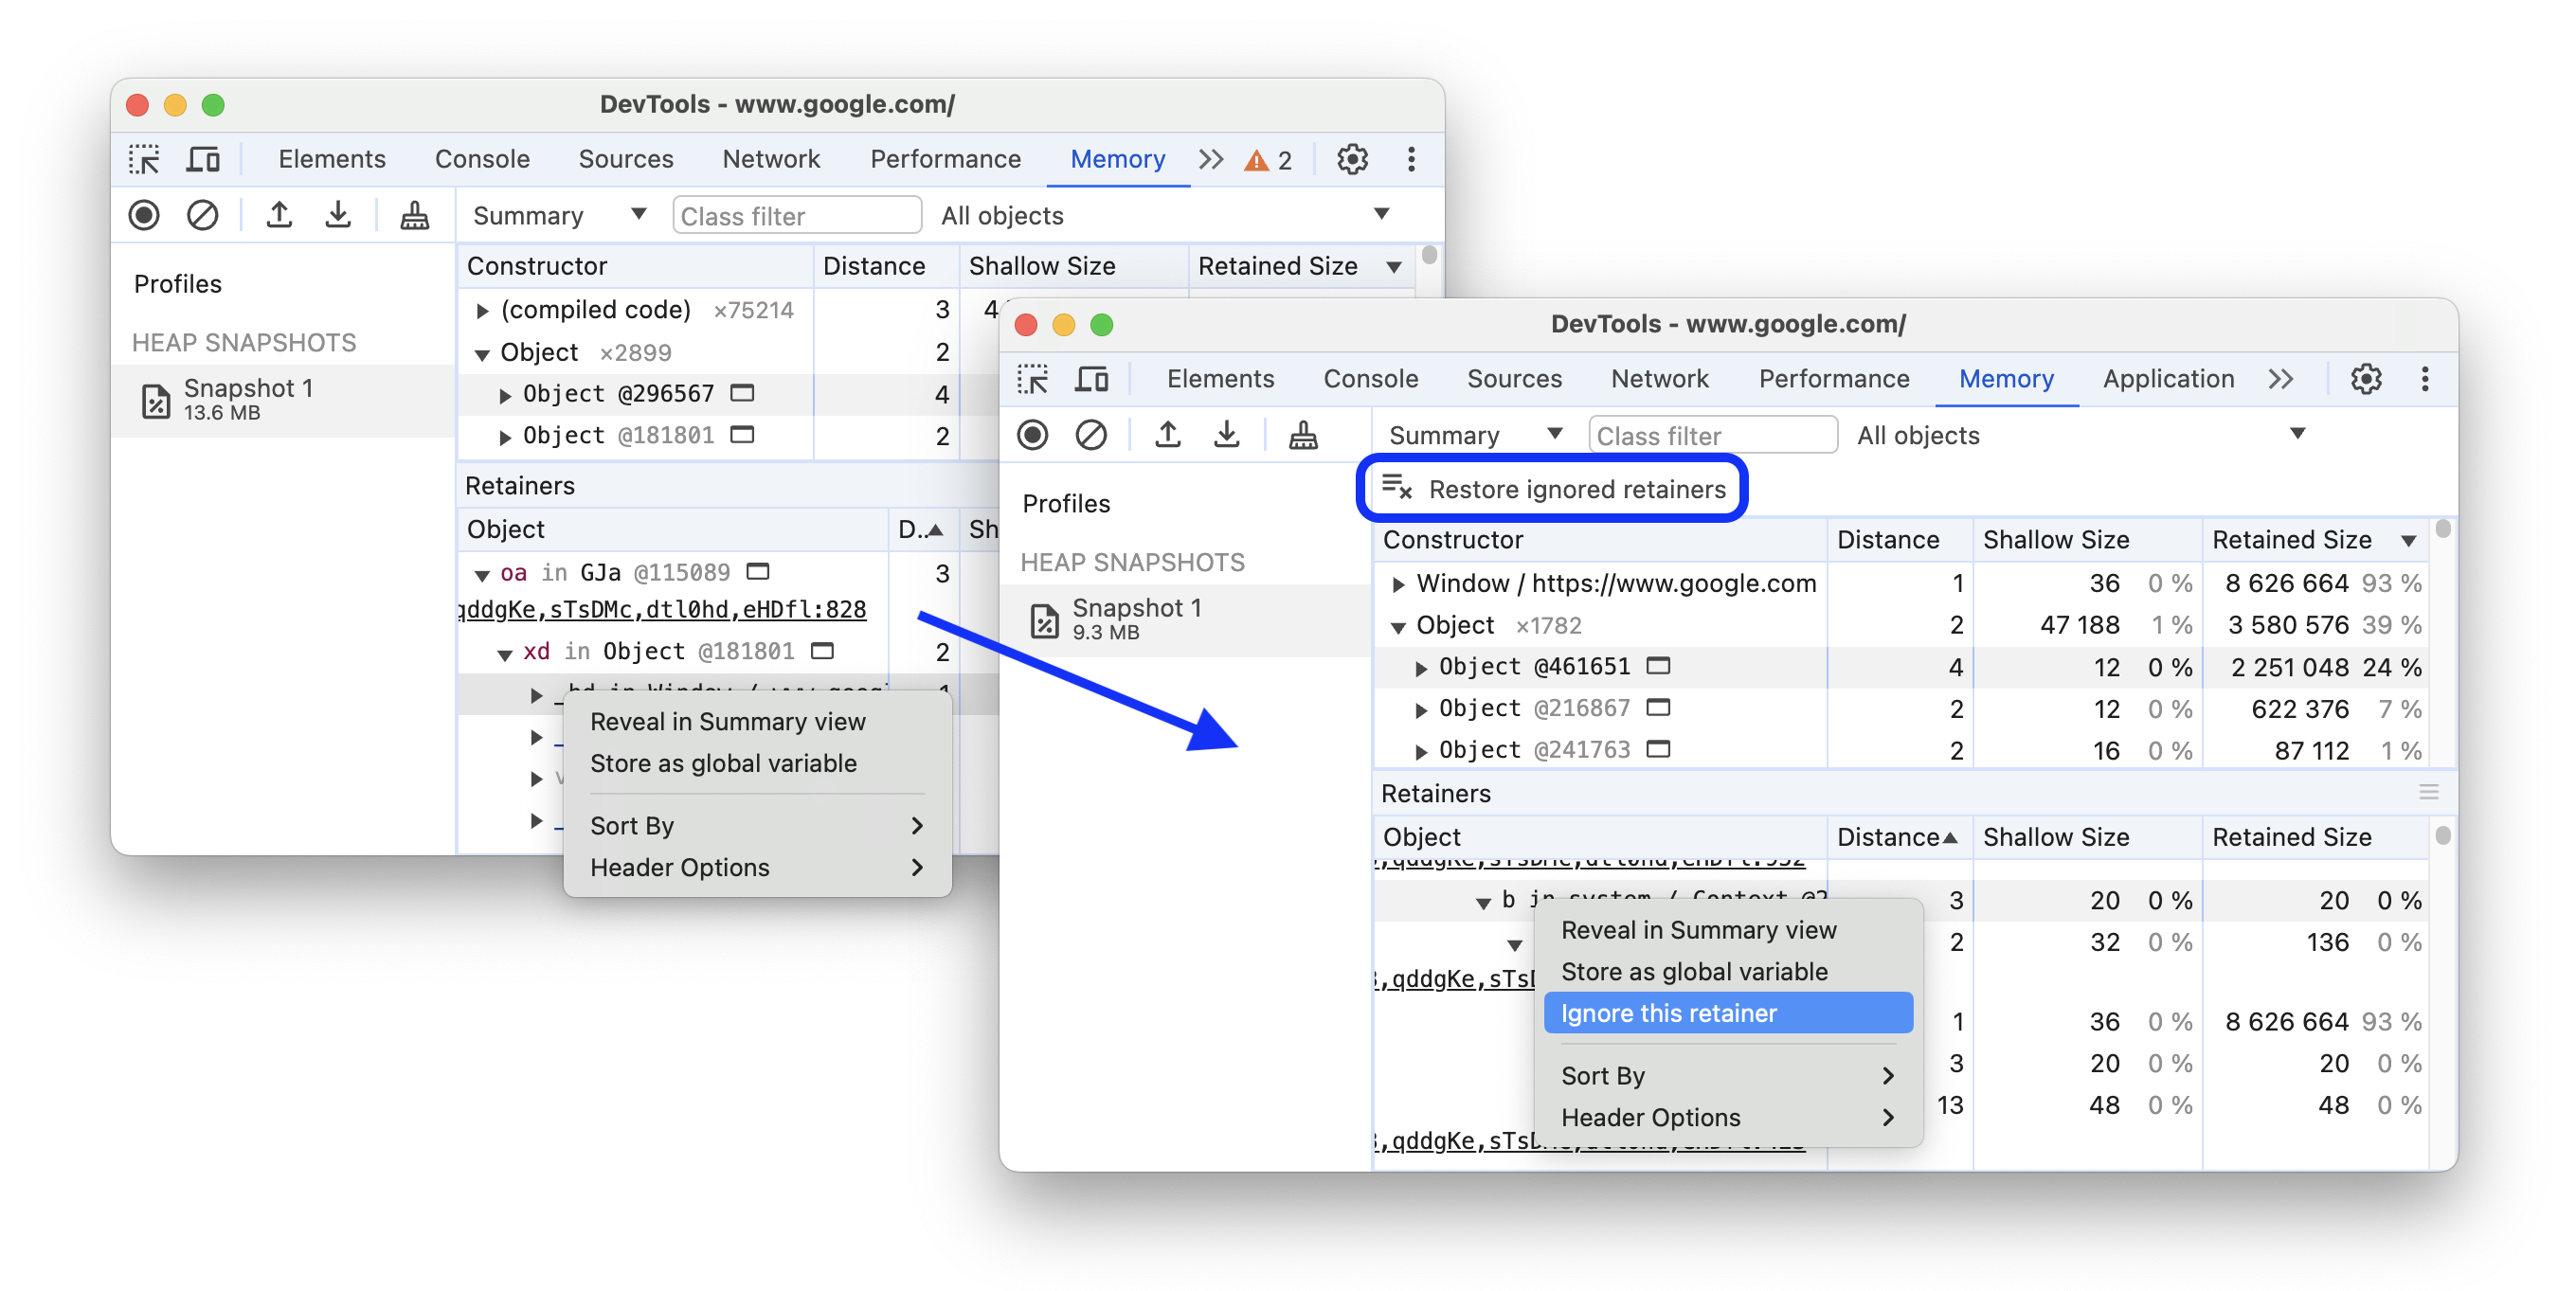Select the Memory tab in DevTools
Screen dimensions: 2576x1291
[2005, 381]
